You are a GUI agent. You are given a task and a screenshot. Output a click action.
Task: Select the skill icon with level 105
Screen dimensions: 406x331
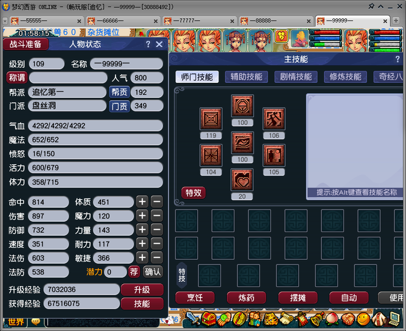pyautogui.click(x=274, y=155)
